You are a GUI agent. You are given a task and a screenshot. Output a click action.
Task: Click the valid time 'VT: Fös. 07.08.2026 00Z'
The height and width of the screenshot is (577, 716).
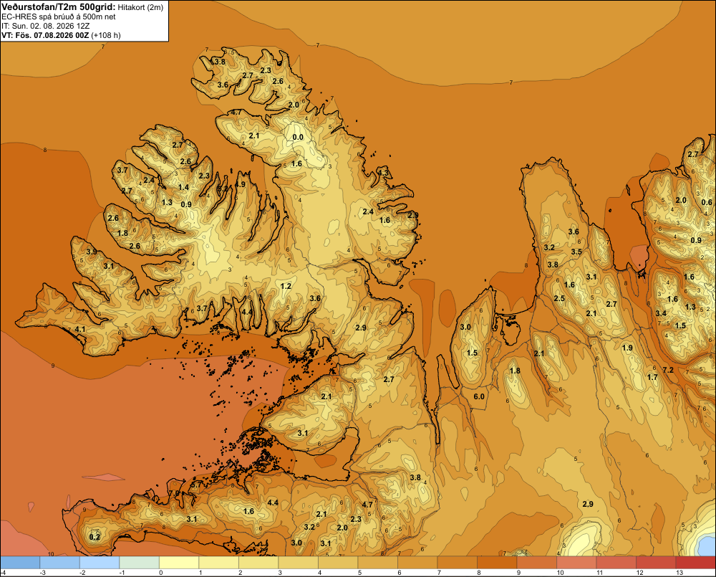pos(45,35)
